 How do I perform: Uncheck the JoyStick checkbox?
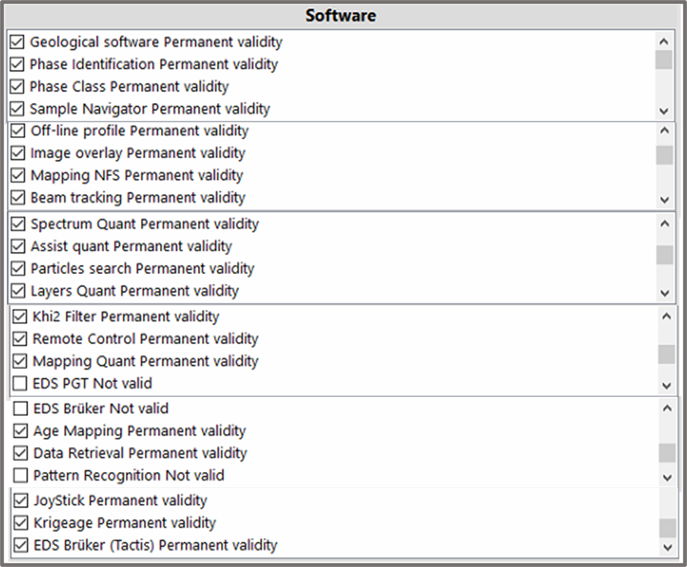(x=21, y=500)
